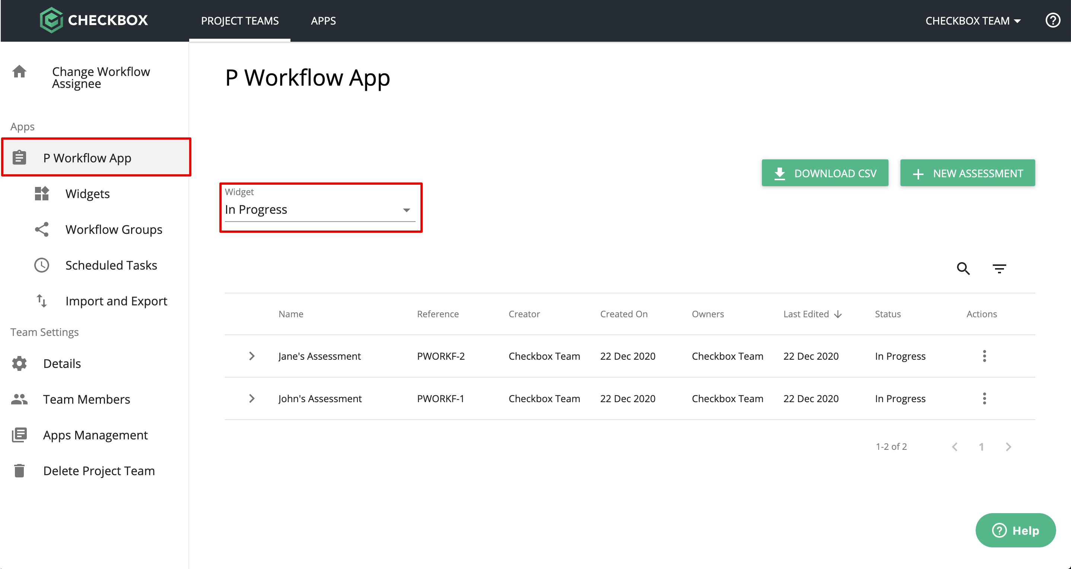This screenshot has width=1071, height=569.
Task: Open Import and Export in sidebar
Action: (x=116, y=301)
